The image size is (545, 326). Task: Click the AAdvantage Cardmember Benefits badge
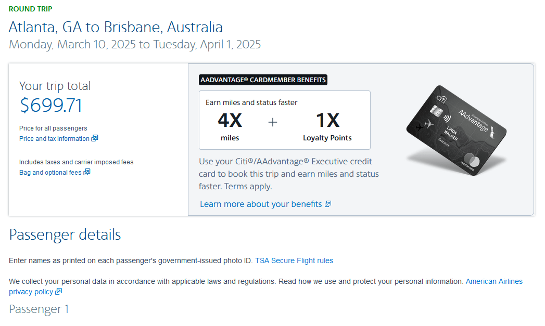(x=263, y=80)
